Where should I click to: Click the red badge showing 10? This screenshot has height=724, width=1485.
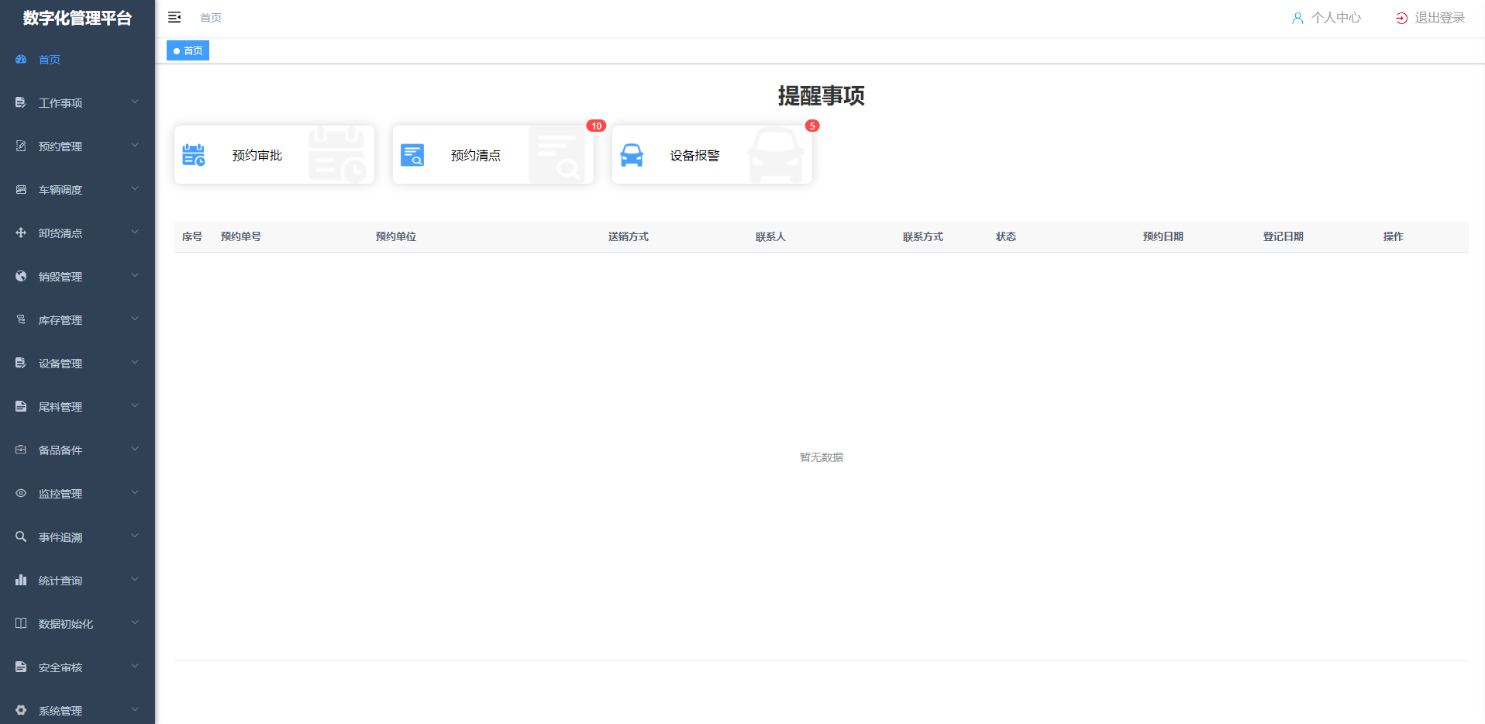(x=596, y=126)
